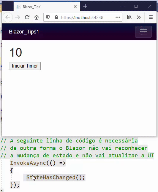Show site security via padlock icon
The width and height of the screenshot is (158, 192).
pyautogui.click(x=56, y=17)
